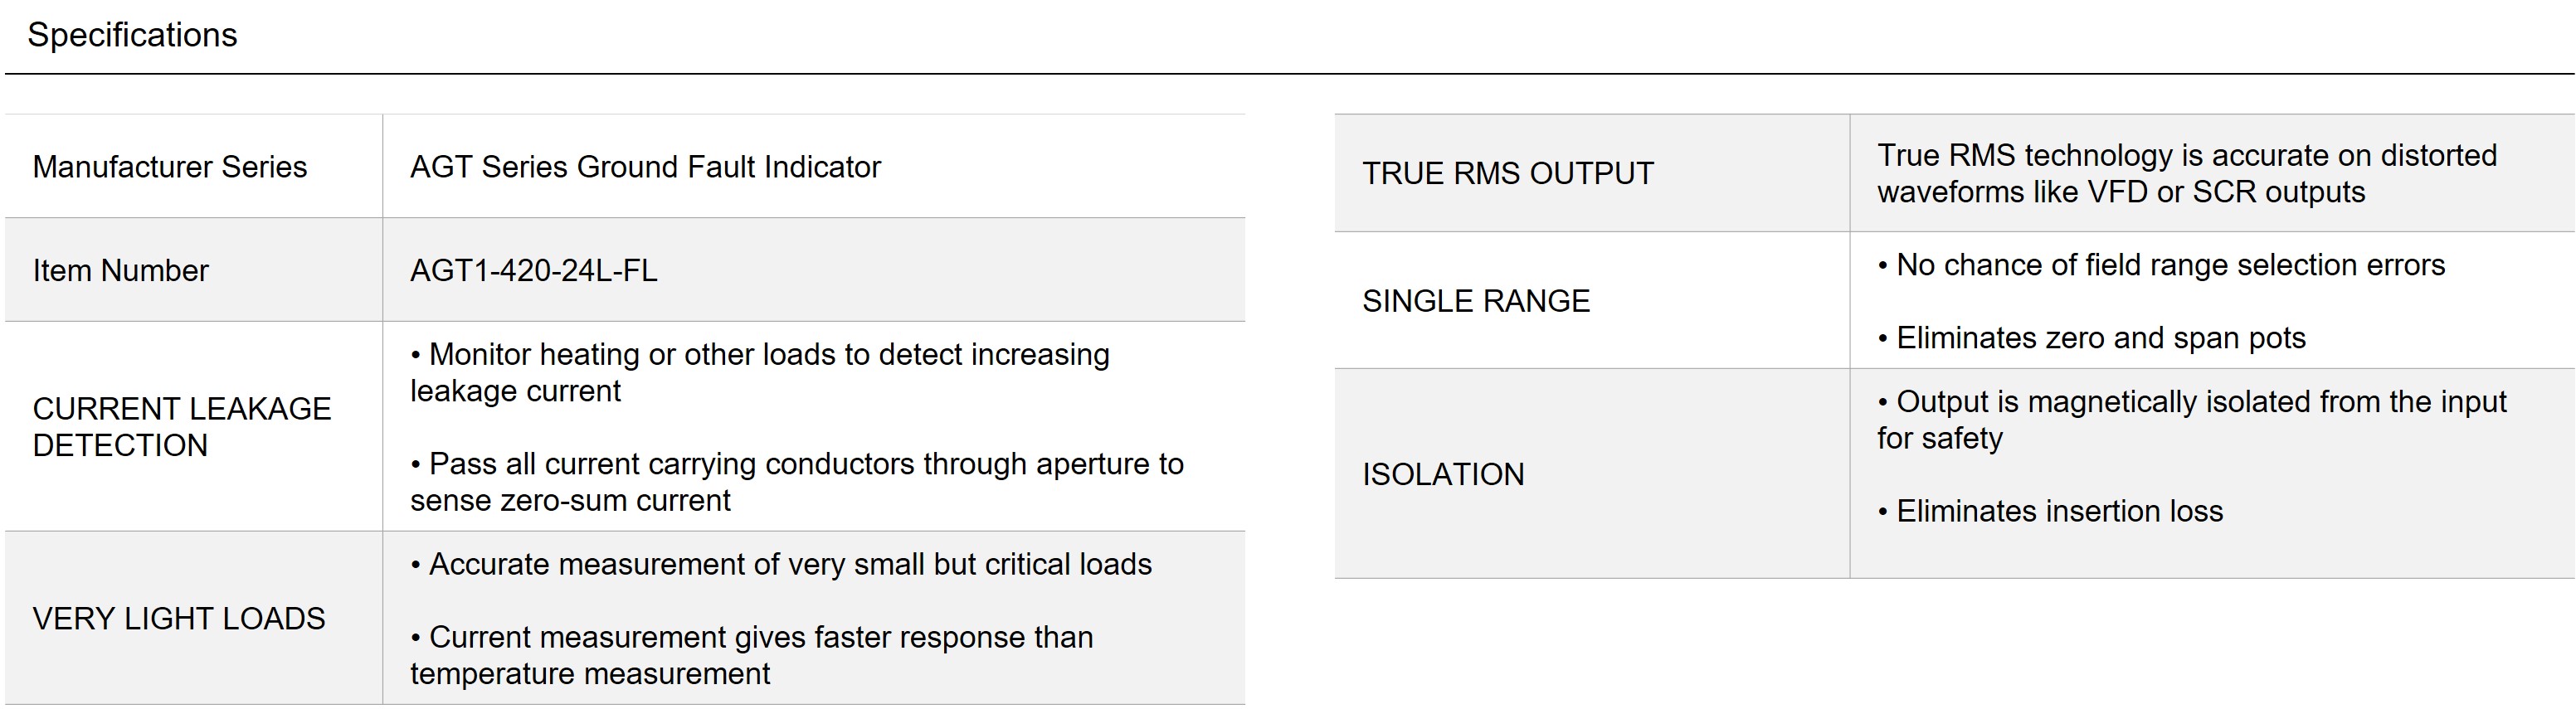The height and width of the screenshot is (709, 2576).
Task: Select the Manufacturer Series label cell
Action: [194, 167]
